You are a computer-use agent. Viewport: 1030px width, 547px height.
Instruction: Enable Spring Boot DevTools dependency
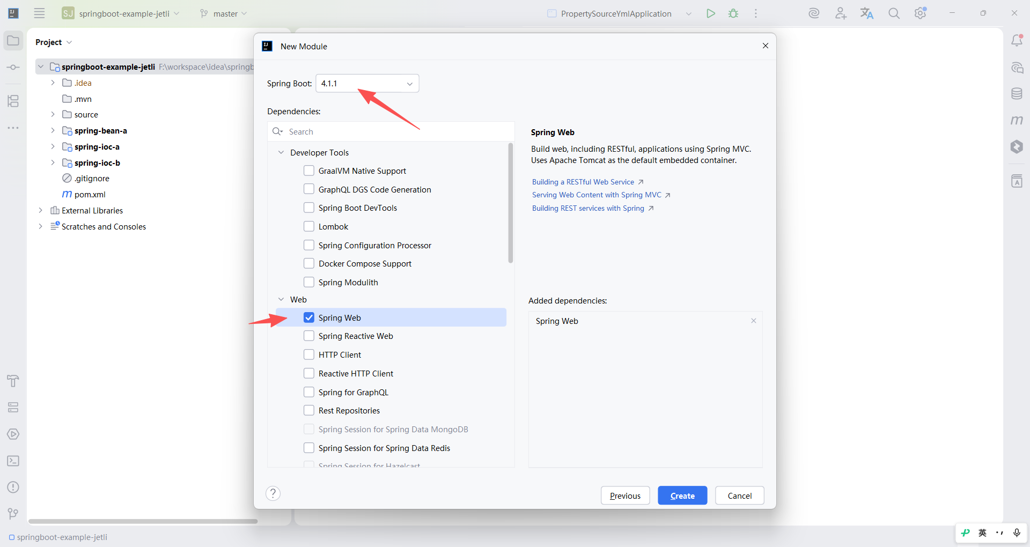(x=309, y=208)
